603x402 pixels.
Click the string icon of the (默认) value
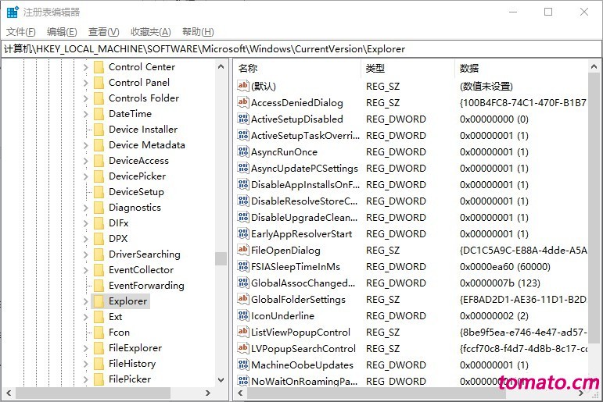coord(242,86)
